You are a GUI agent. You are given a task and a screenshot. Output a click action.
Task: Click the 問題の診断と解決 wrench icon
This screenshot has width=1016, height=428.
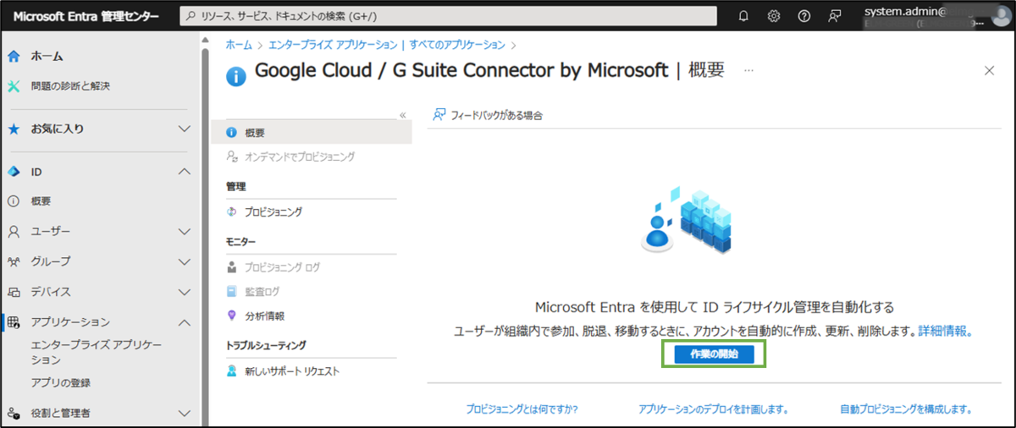(13, 85)
